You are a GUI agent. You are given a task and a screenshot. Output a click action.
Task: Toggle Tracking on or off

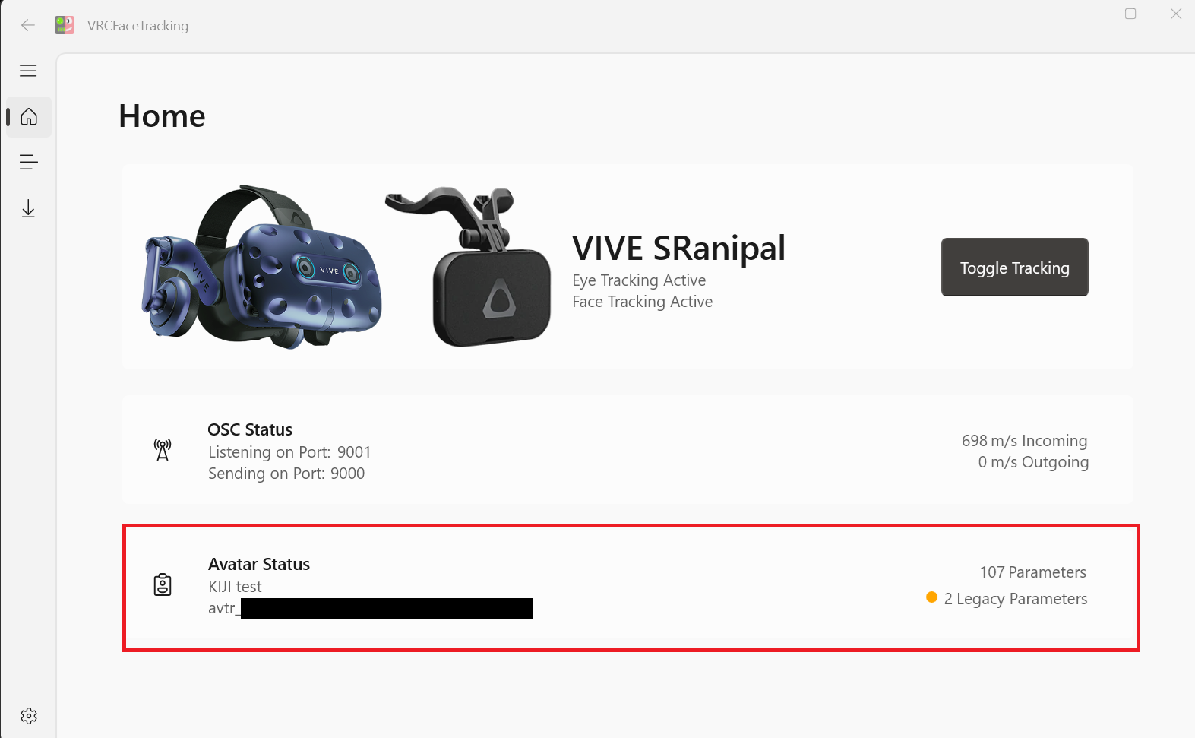[x=1014, y=268]
